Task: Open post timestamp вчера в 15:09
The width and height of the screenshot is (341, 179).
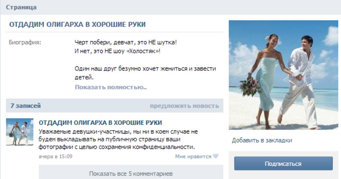Action: [55, 157]
